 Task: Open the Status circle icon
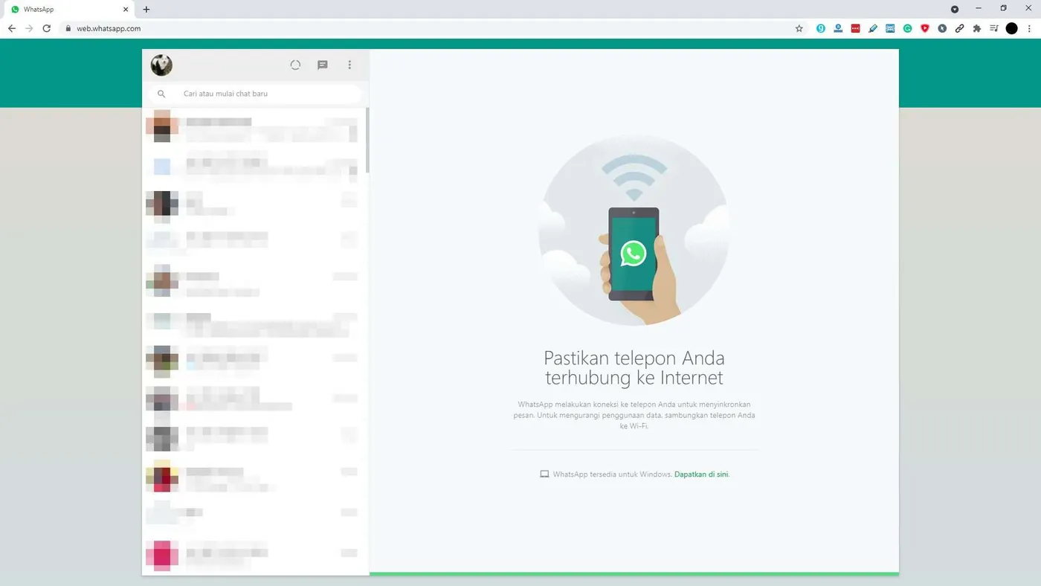[x=295, y=65]
